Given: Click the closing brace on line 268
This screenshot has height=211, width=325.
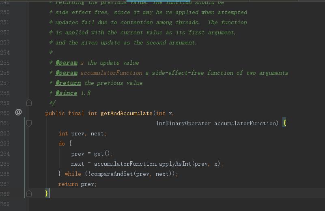Looking at the screenshot, I should pos(47,194).
